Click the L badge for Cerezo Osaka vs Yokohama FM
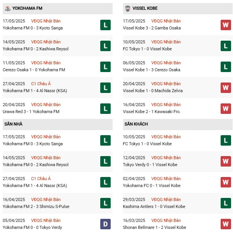 coord(105,67)
